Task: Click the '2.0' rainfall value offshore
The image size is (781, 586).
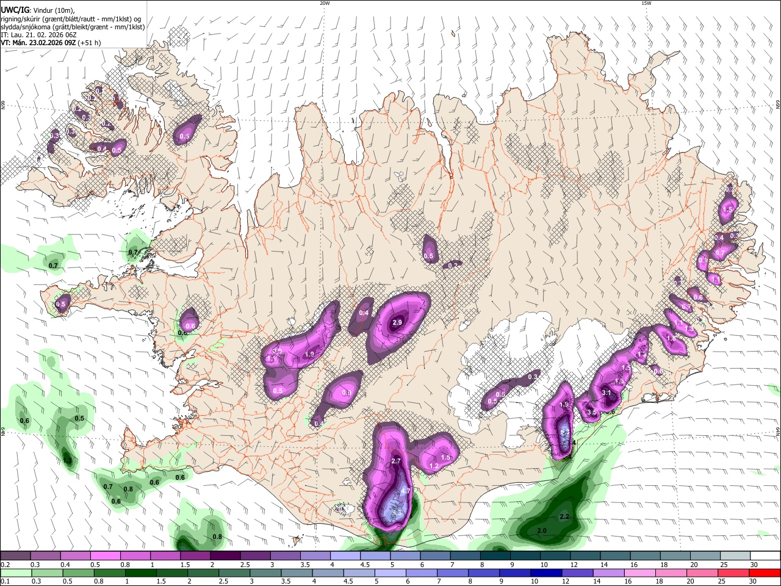Action: click(x=542, y=531)
